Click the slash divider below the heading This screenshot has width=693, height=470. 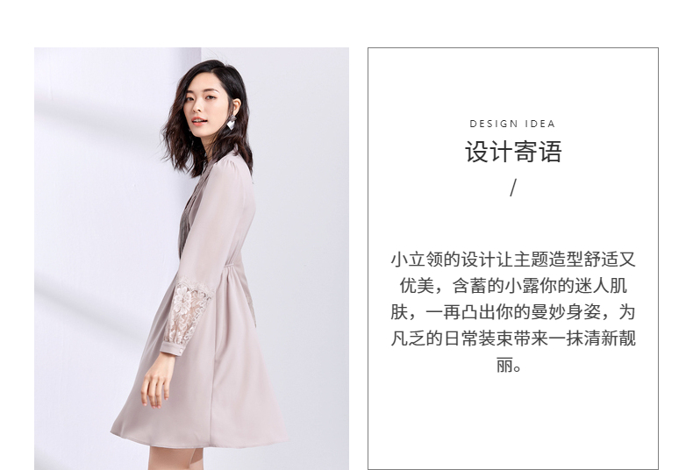512,188
